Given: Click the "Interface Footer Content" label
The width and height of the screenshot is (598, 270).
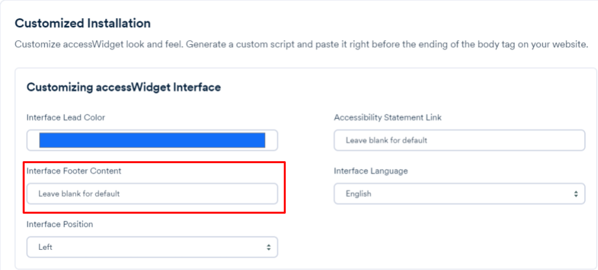Looking at the screenshot, I should [x=73, y=171].
